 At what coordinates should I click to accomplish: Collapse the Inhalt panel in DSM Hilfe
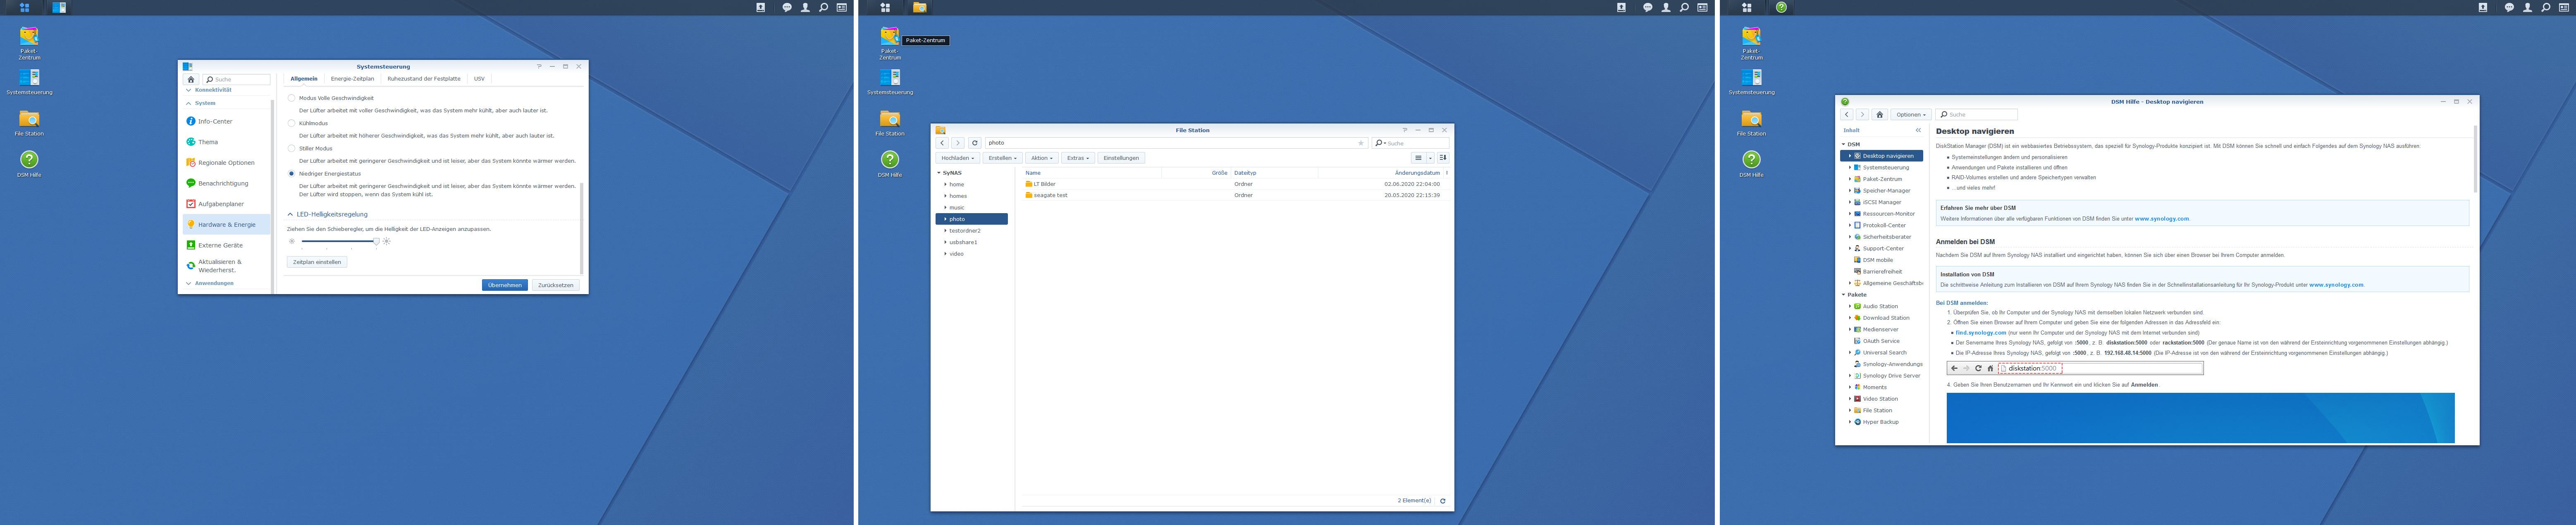click(x=1918, y=130)
